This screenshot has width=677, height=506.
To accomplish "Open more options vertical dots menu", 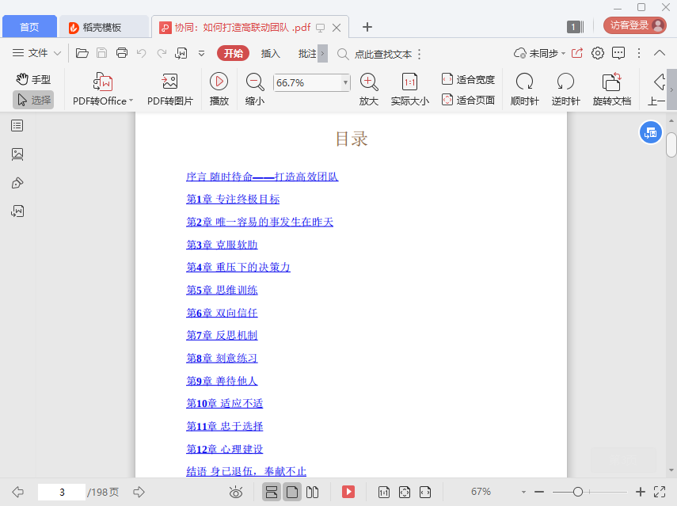I will click(x=639, y=53).
